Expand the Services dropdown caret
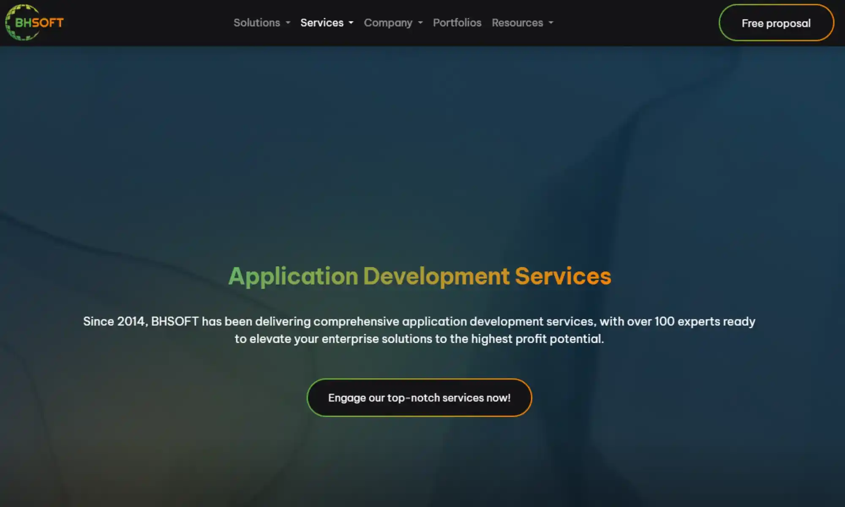The width and height of the screenshot is (845, 507). point(351,23)
